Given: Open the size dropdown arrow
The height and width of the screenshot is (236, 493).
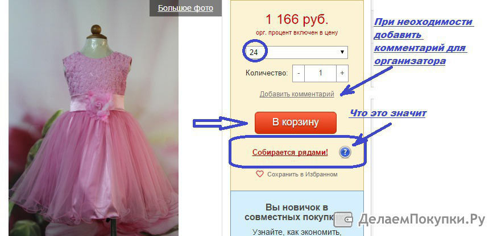Looking at the screenshot, I should click(x=342, y=52).
